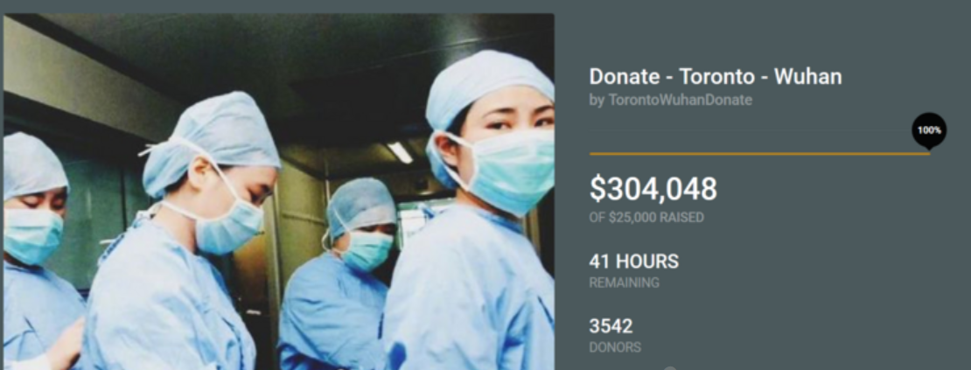Select the $304,048 raised amount
The image size is (971, 370).
click(x=653, y=189)
